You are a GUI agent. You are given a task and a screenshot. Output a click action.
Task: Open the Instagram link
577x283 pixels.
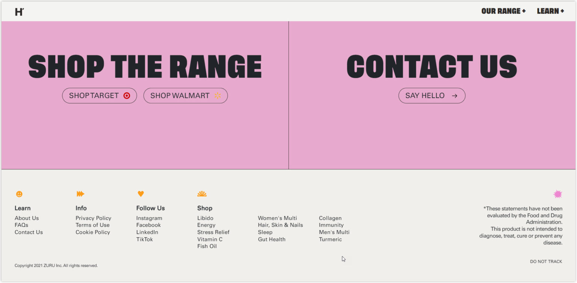(149, 218)
